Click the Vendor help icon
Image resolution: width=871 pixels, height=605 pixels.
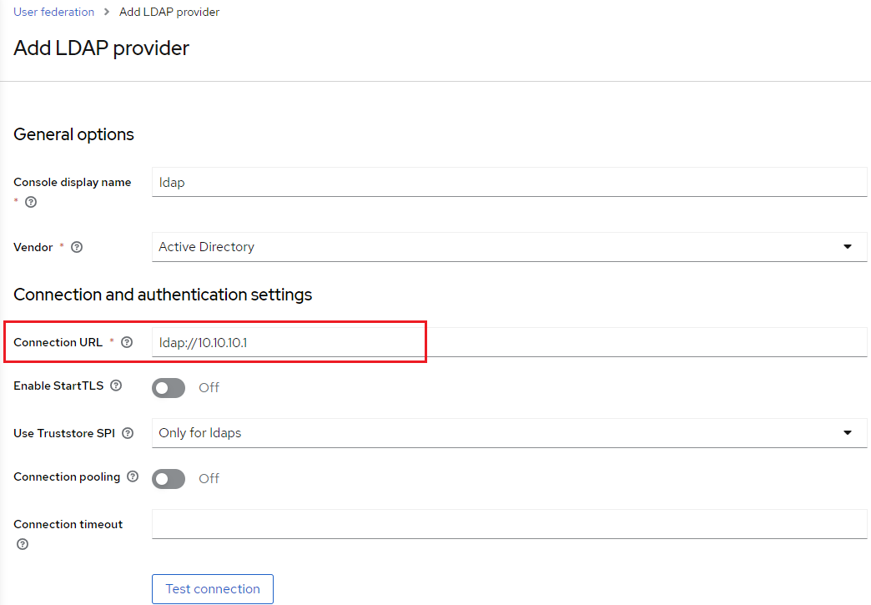(77, 247)
